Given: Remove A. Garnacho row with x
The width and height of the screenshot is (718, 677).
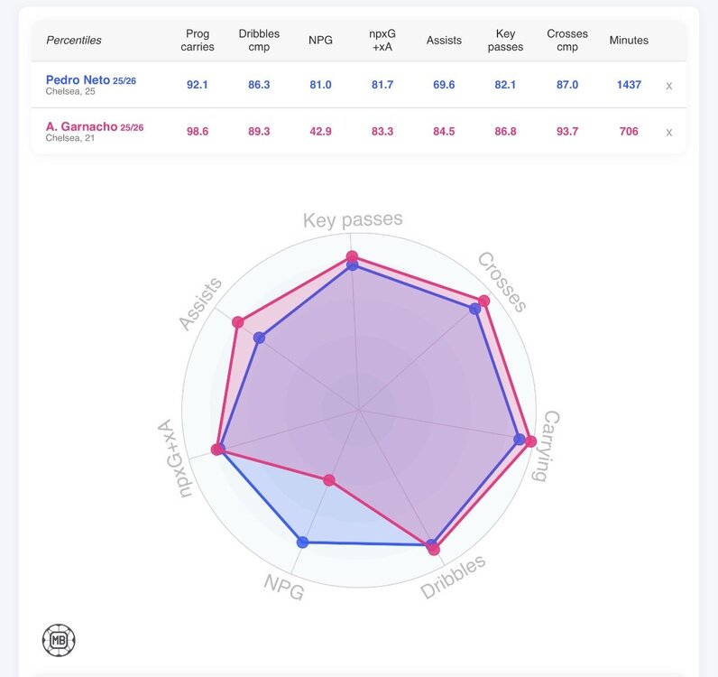Looking at the screenshot, I should (668, 133).
